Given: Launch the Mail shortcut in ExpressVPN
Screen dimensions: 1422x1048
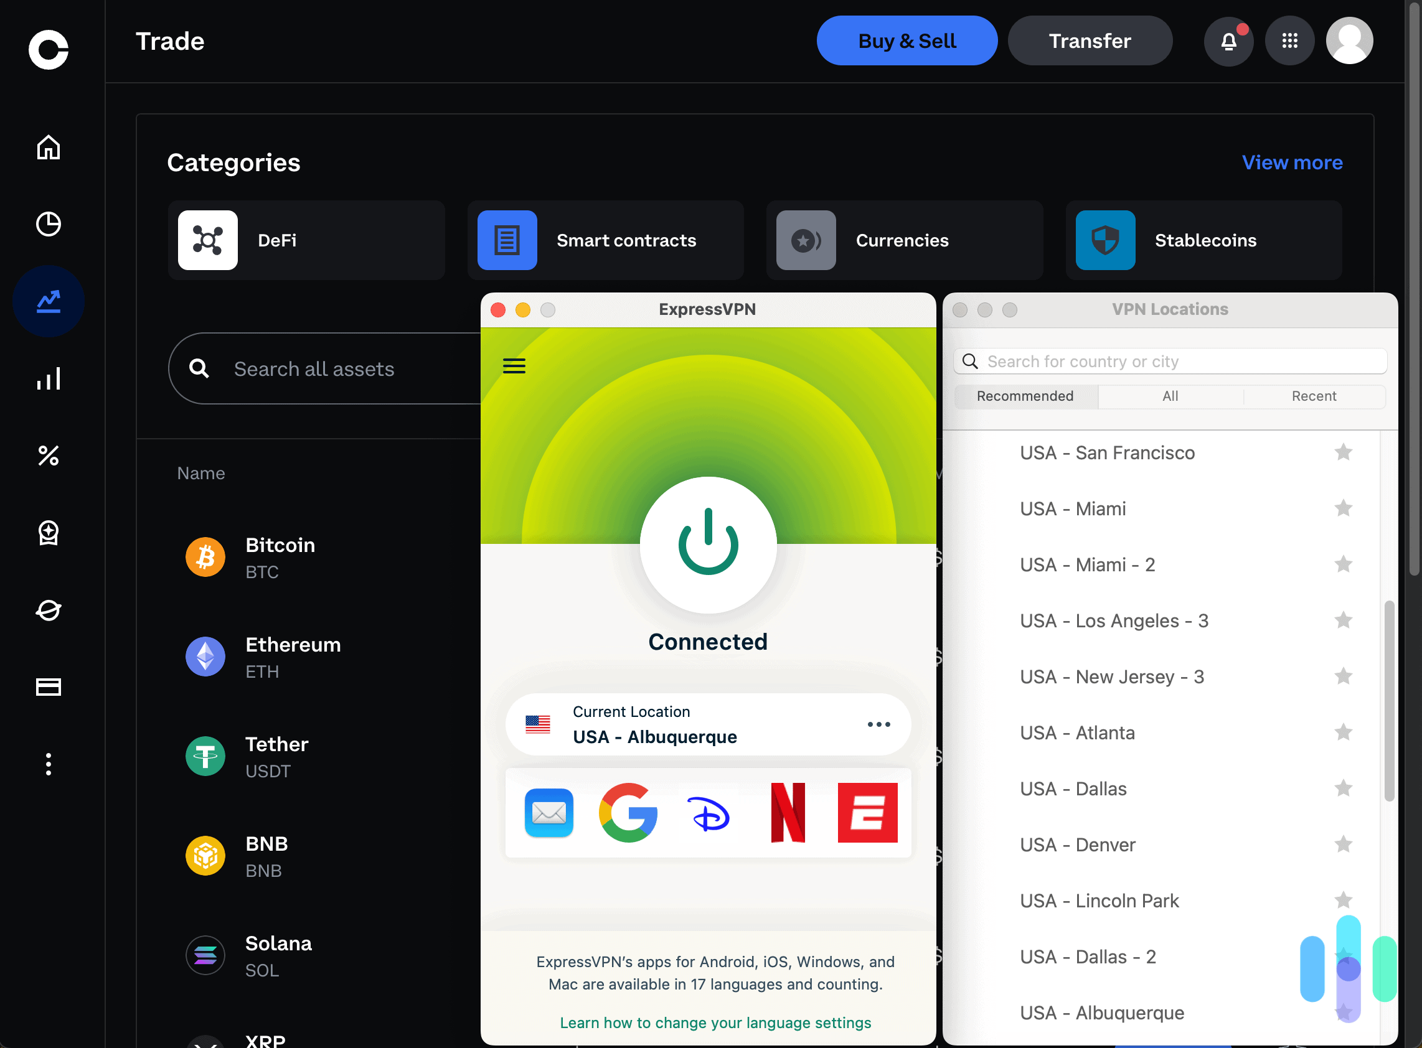Looking at the screenshot, I should point(549,813).
